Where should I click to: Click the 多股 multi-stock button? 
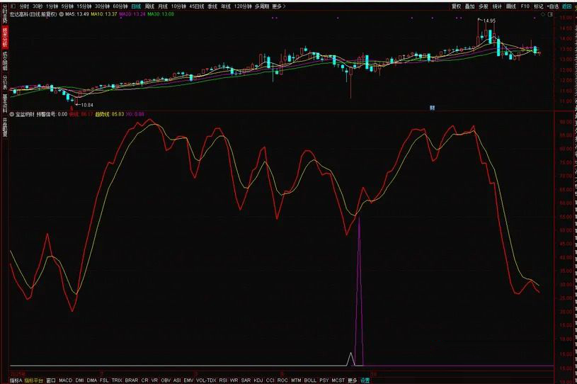(x=484, y=6)
